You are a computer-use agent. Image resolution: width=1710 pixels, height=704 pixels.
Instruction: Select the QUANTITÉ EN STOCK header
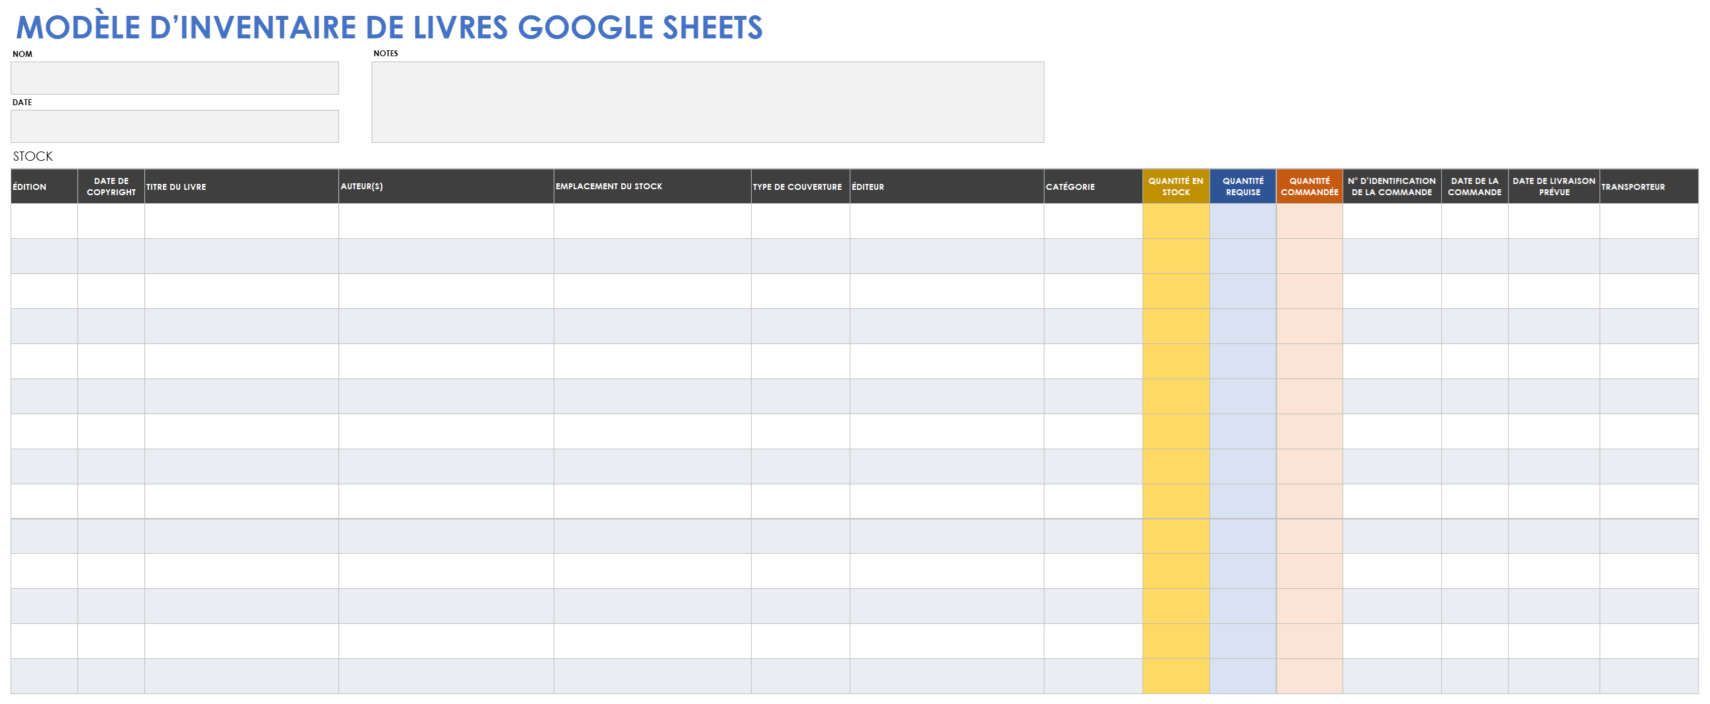(1176, 187)
